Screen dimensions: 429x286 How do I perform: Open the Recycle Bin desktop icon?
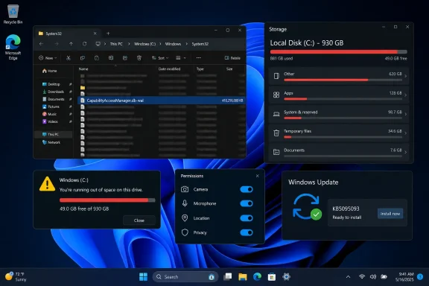coord(13,14)
